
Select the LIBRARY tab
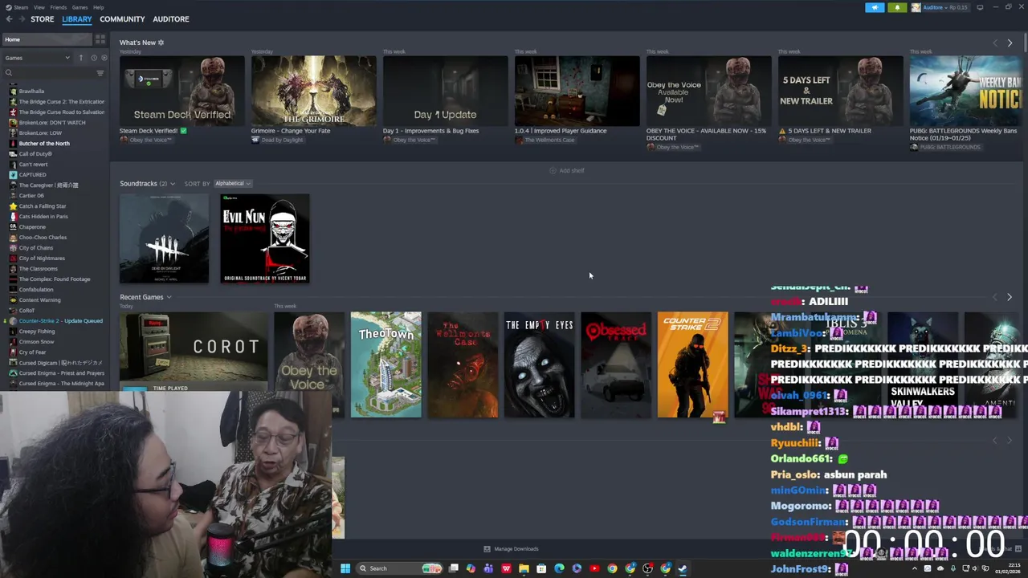(77, 19)
